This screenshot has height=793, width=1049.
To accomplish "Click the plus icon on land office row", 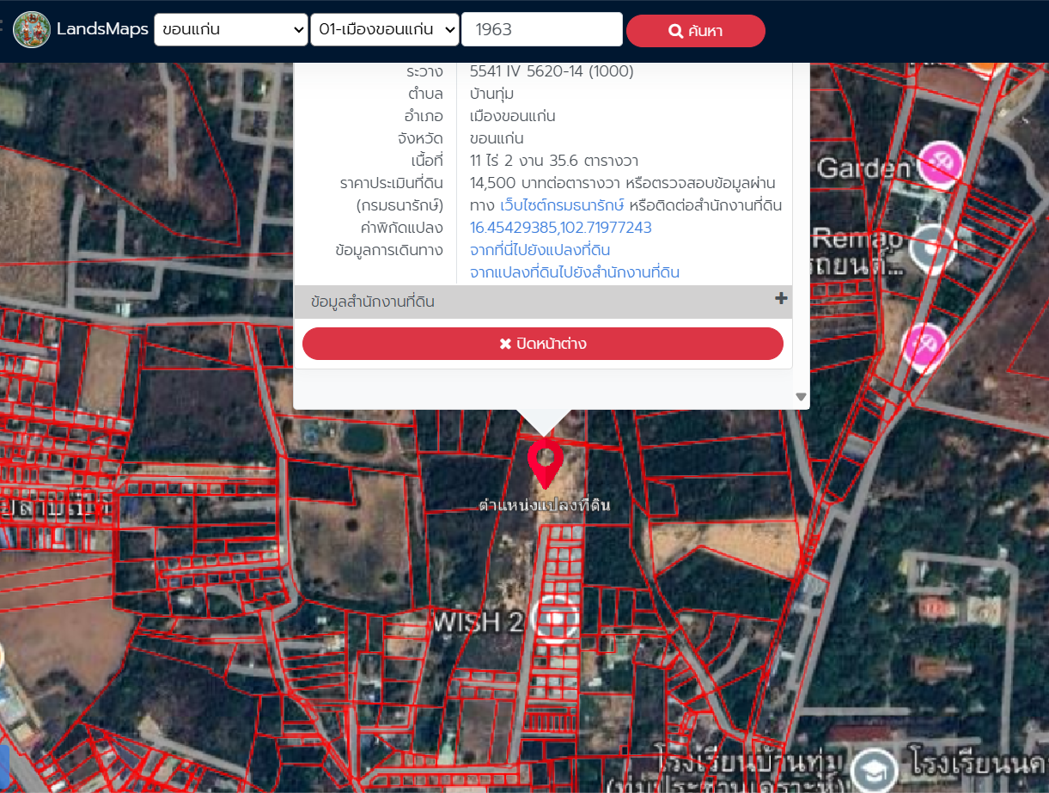I will point(781,299).
